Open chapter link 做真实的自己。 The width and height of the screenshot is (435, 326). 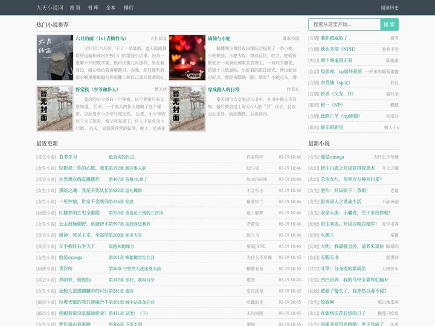coord(123,157)
